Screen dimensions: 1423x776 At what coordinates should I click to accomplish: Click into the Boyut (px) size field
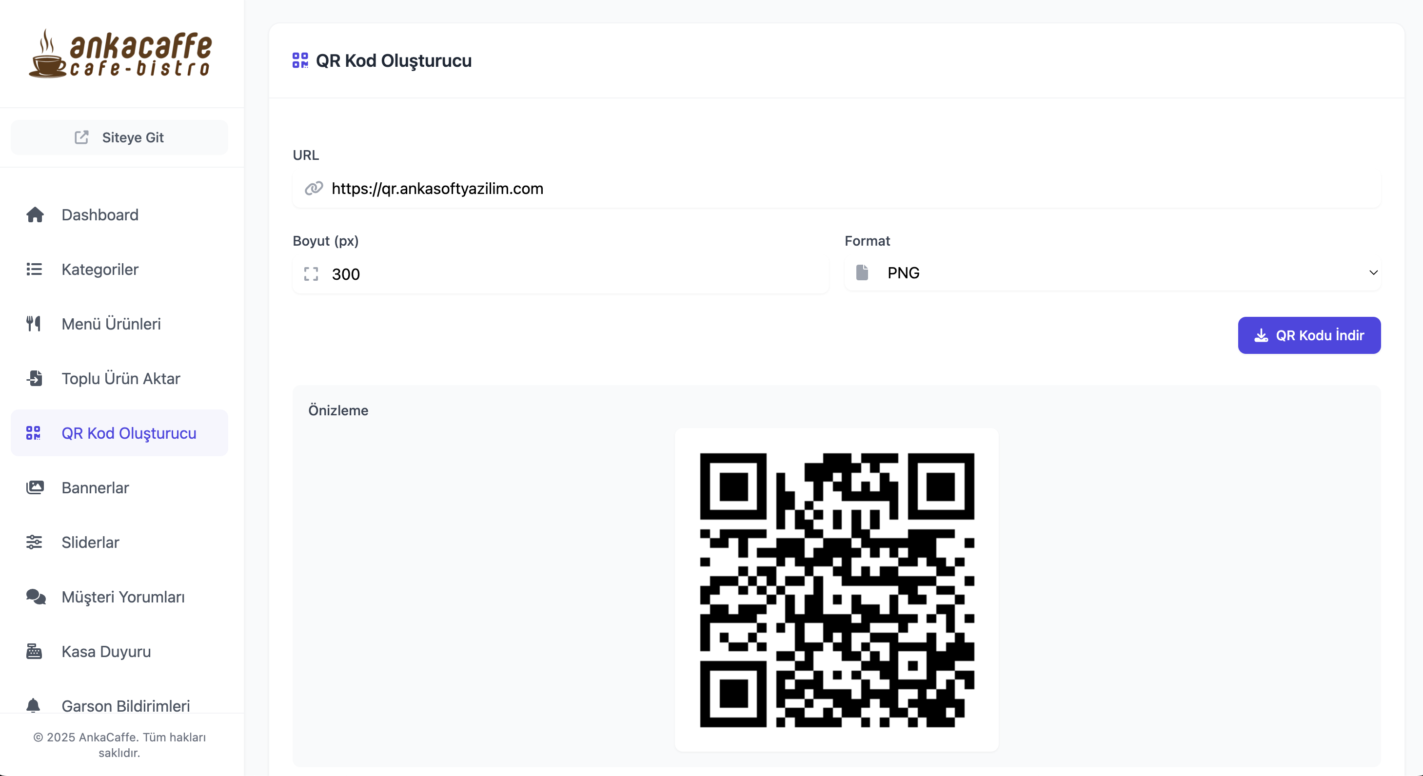point(560,274)
